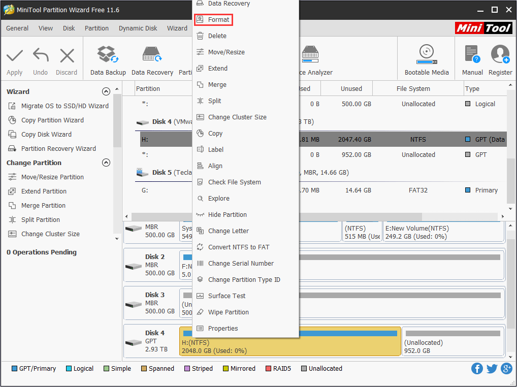Click the sidebar scroll-down chevron

(x=116, y=239)
